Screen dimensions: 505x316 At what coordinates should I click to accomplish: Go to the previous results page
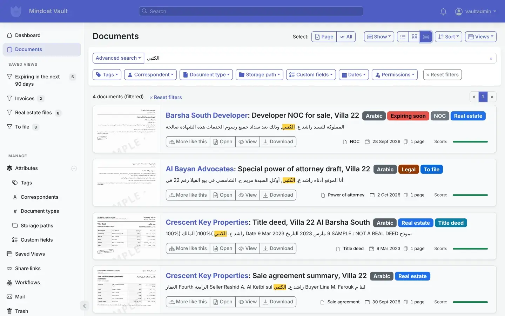click(474, 97)
